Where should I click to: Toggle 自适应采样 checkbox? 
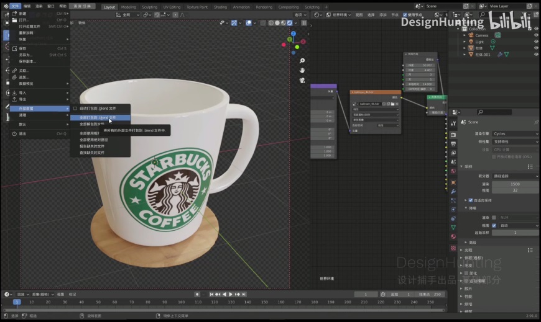pyautogui.click(x=471, y=200)
